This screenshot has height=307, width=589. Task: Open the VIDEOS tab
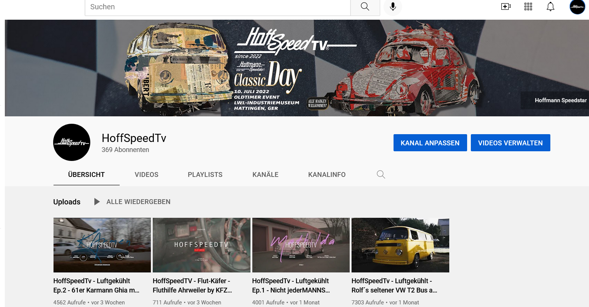(x=146, y=175)
